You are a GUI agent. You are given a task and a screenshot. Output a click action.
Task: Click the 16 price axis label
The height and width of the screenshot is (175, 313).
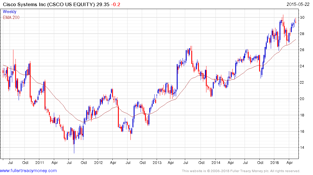[x=302, y=132]
